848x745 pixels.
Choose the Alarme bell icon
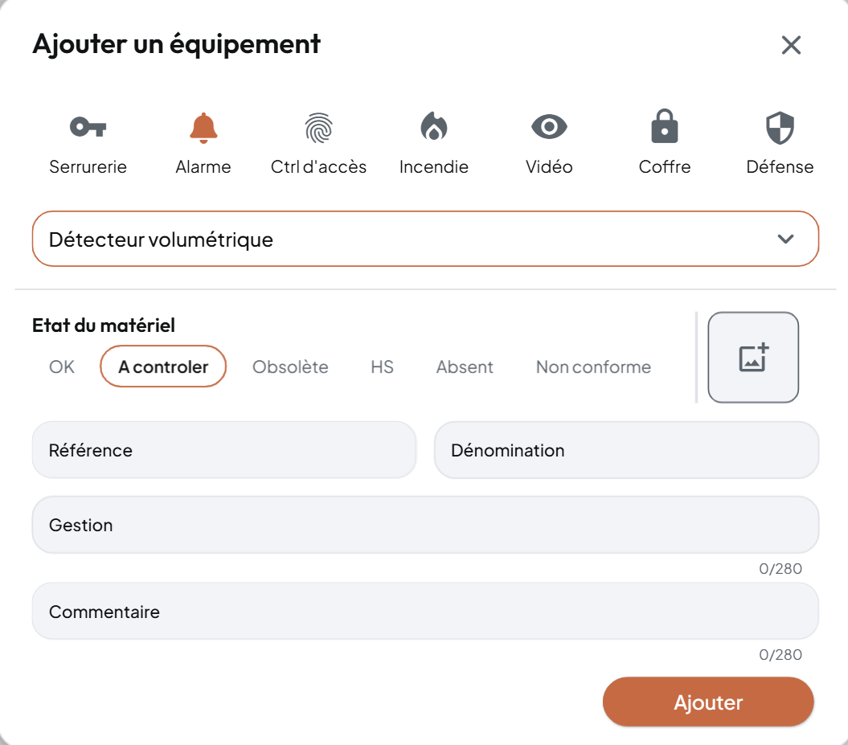point(203,127)
